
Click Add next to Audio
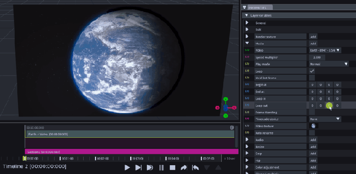(x=313, y=140)
